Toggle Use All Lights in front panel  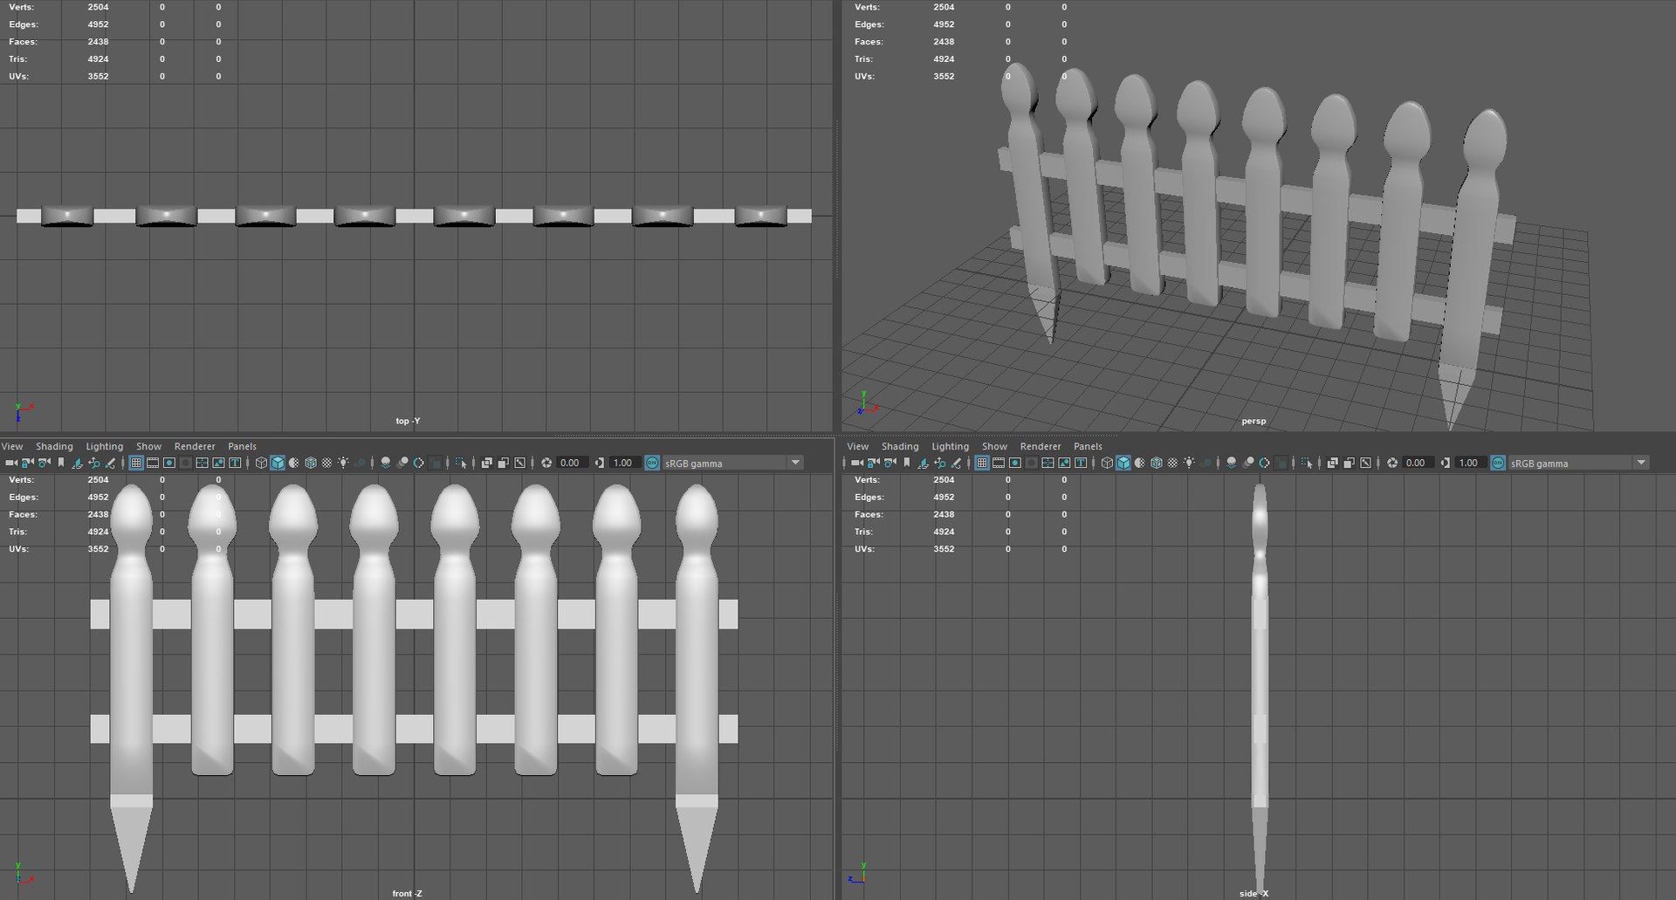coord(343,463)
